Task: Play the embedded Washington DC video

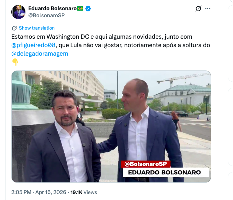Action: click(111, 126)
